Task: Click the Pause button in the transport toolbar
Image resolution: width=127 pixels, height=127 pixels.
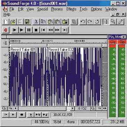Action: coord(29,30)
